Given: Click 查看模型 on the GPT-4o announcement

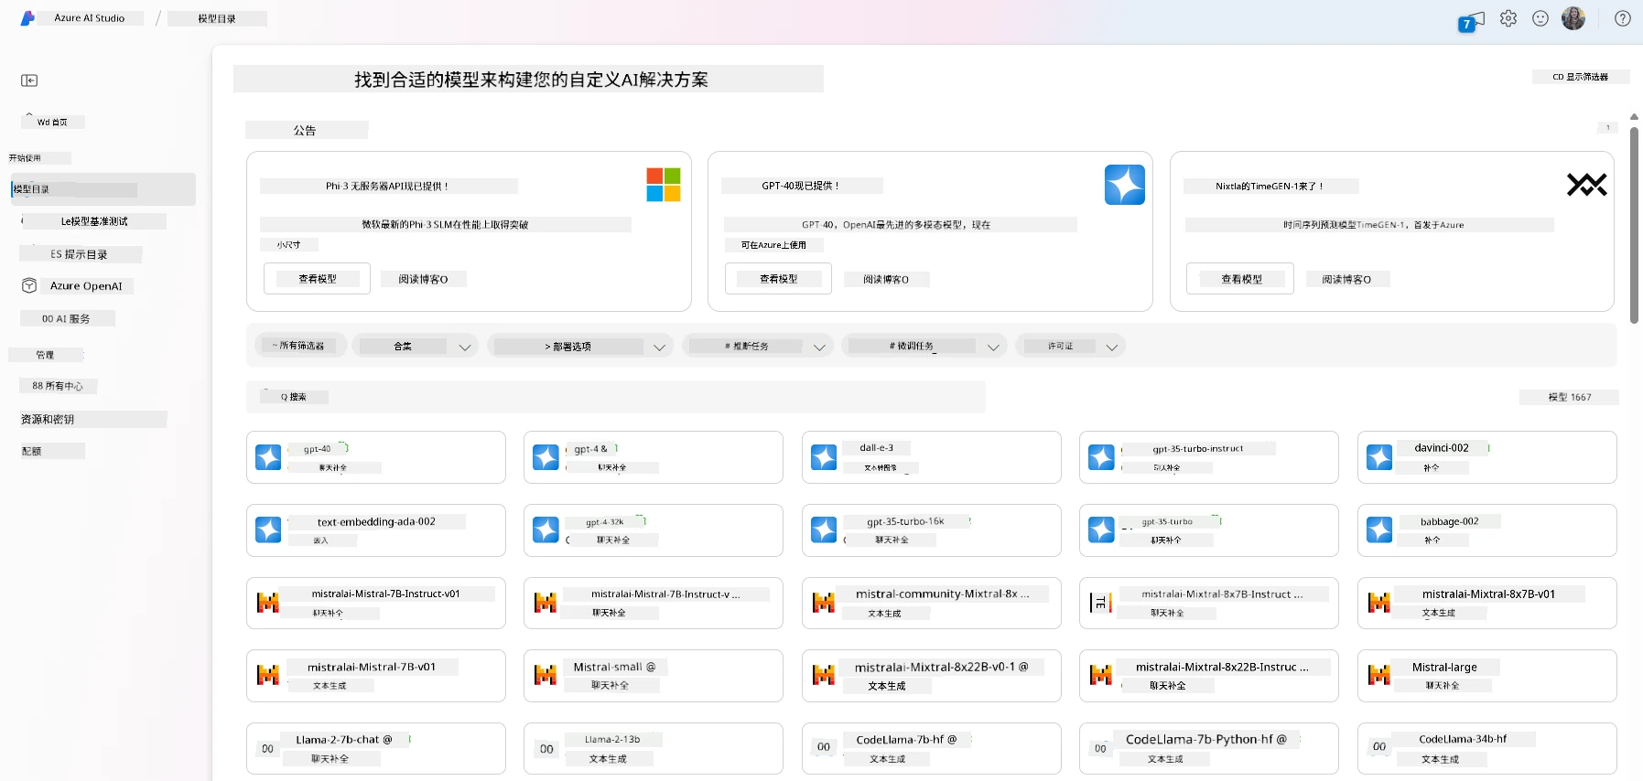Looking at the screenshot, I should pos(779,279).
